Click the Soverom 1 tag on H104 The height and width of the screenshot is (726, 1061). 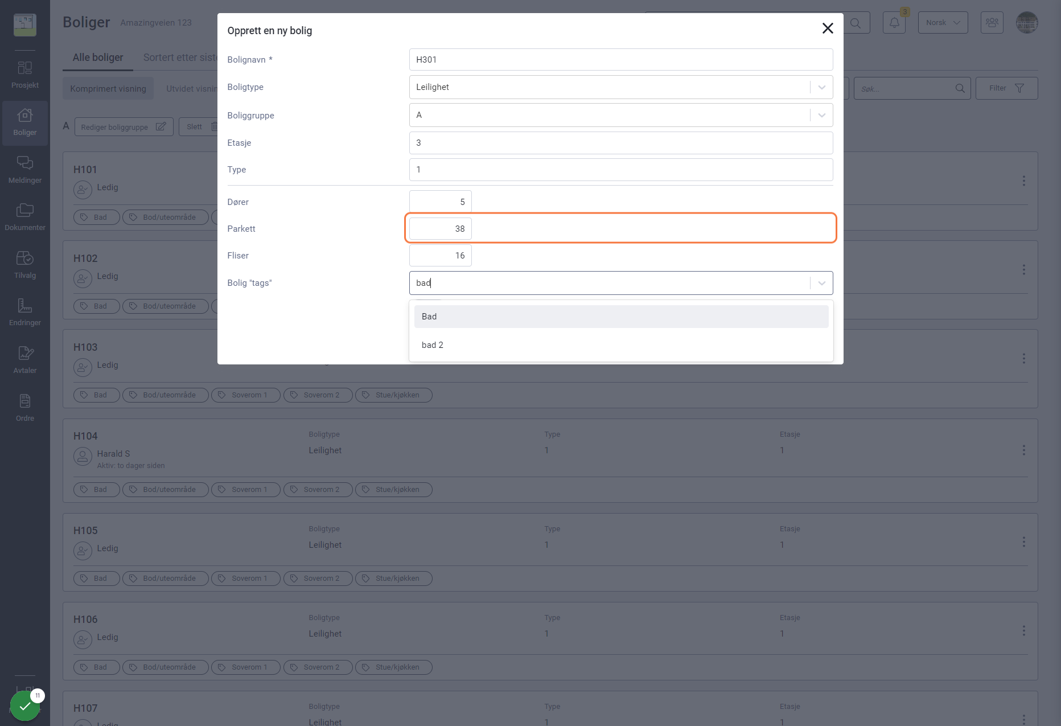246,490
